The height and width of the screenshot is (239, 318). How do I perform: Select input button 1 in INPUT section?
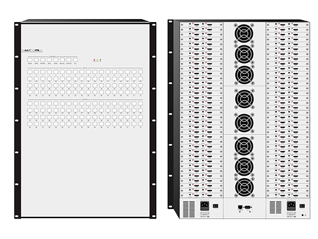point(30,72)
